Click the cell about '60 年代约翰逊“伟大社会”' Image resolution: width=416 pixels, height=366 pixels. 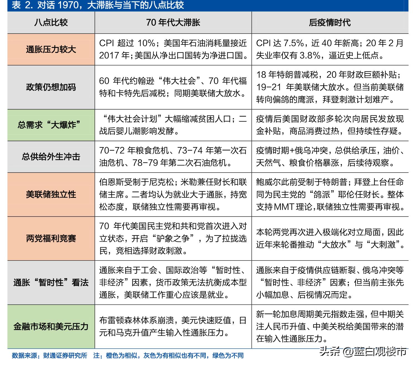point(173,87)
